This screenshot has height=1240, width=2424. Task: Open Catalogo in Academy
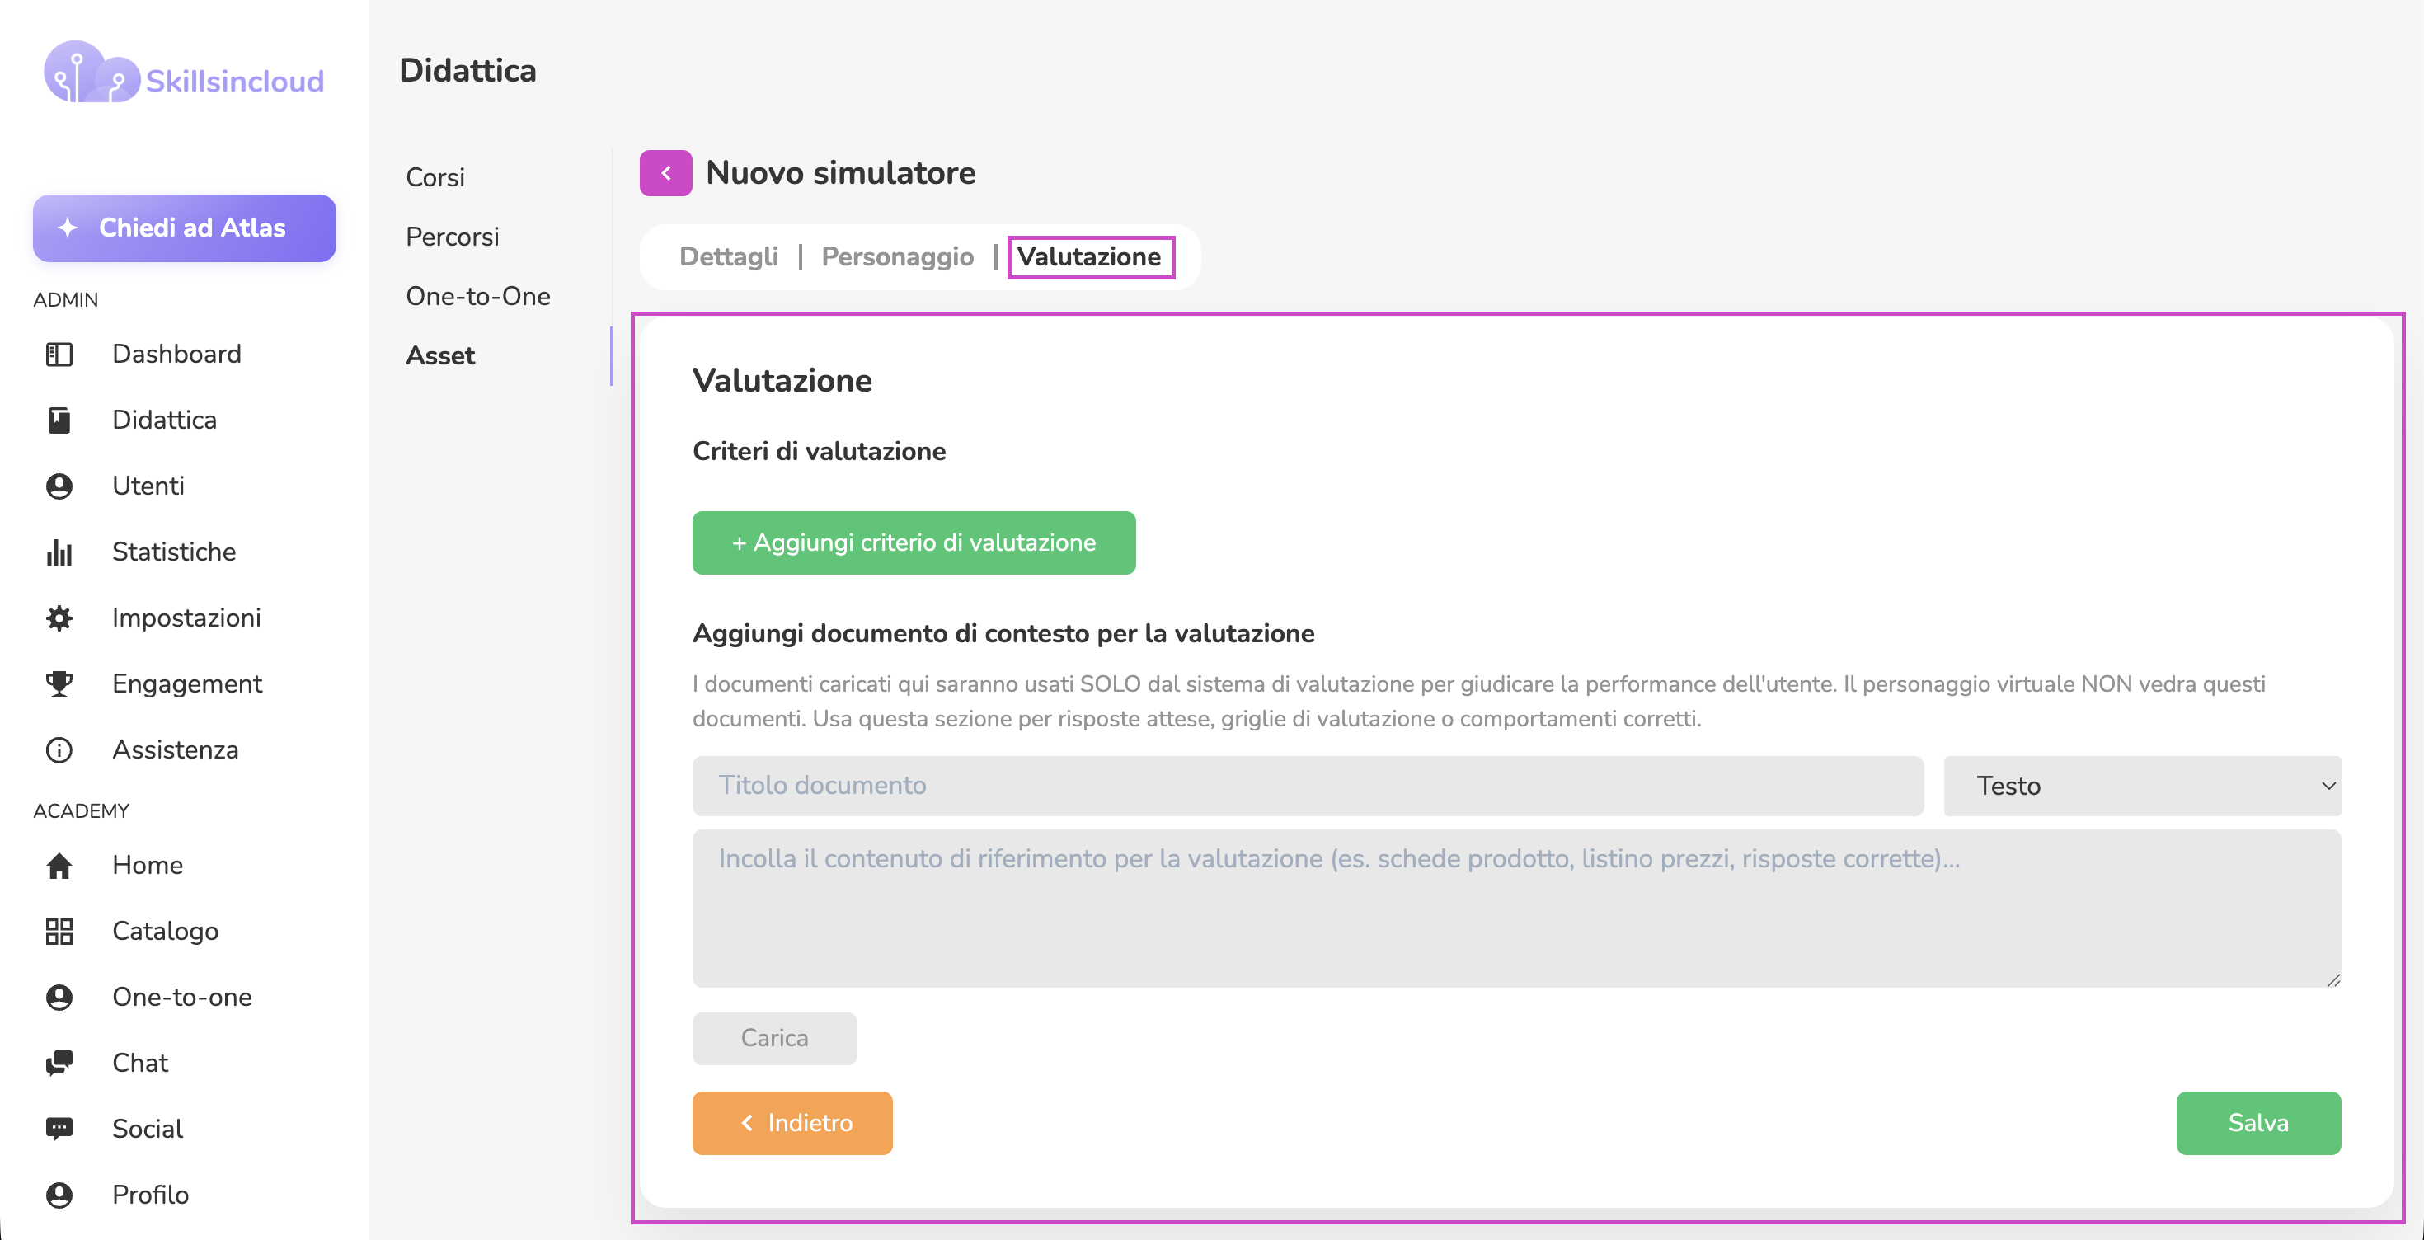click(x=165, y=932)
